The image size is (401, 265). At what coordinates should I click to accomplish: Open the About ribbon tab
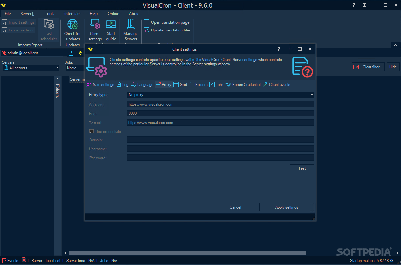[135, 14]
